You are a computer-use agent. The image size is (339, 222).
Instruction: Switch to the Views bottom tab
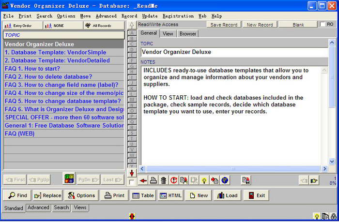click(x=80, y=207)
